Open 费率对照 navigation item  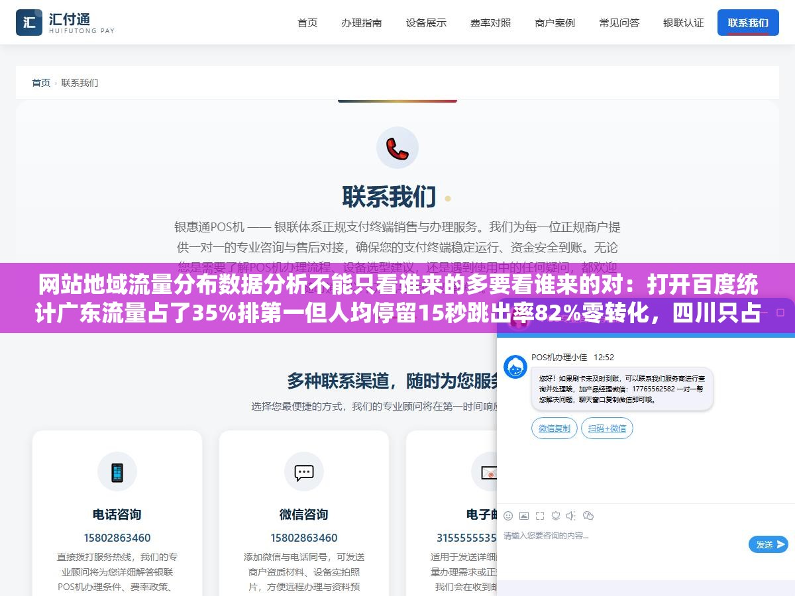(x=491, y=23)
